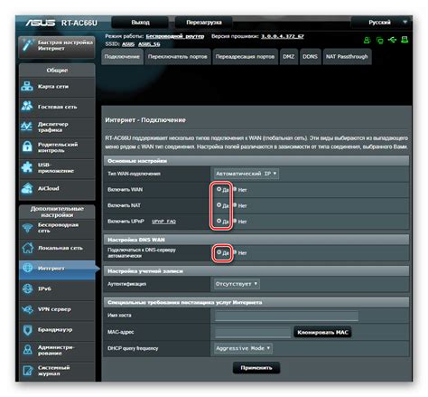Screen dimensions: 428x397
Task: Open the Аутентификация dropdown
Action: pyautogui.click(x=237, y=284)
